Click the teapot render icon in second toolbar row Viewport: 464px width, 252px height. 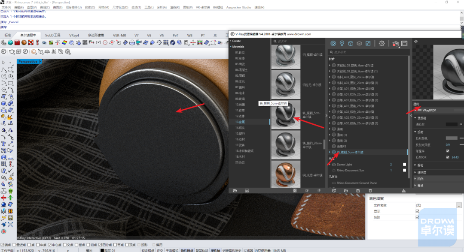tap(12, 51)
